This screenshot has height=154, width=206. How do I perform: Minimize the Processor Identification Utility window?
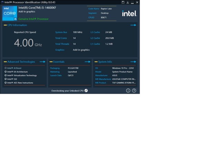click(132, 2)
